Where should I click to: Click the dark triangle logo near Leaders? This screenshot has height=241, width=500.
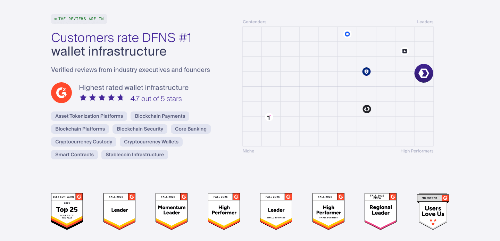(x=405, y=51)
